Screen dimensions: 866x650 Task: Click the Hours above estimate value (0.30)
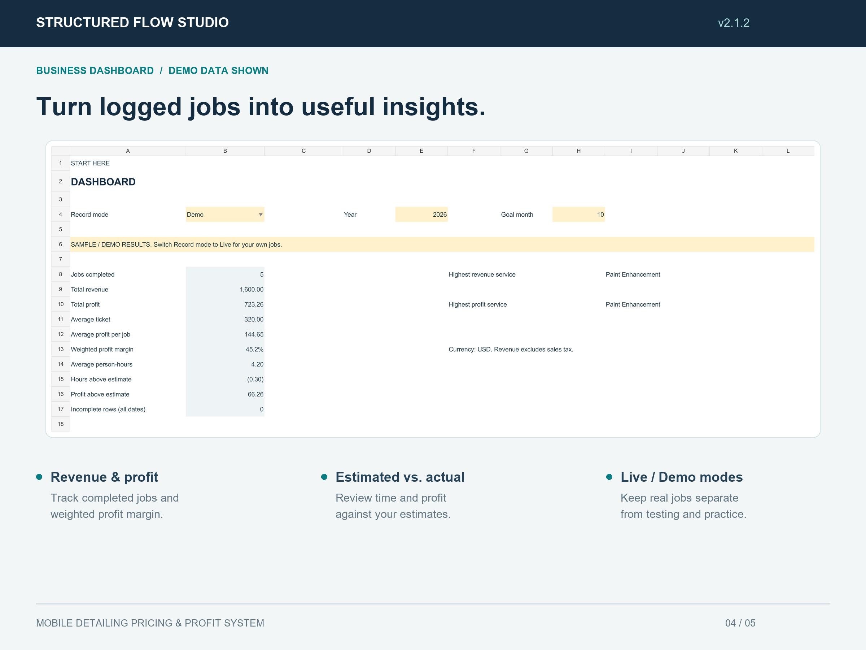click(x=225, y=379)
